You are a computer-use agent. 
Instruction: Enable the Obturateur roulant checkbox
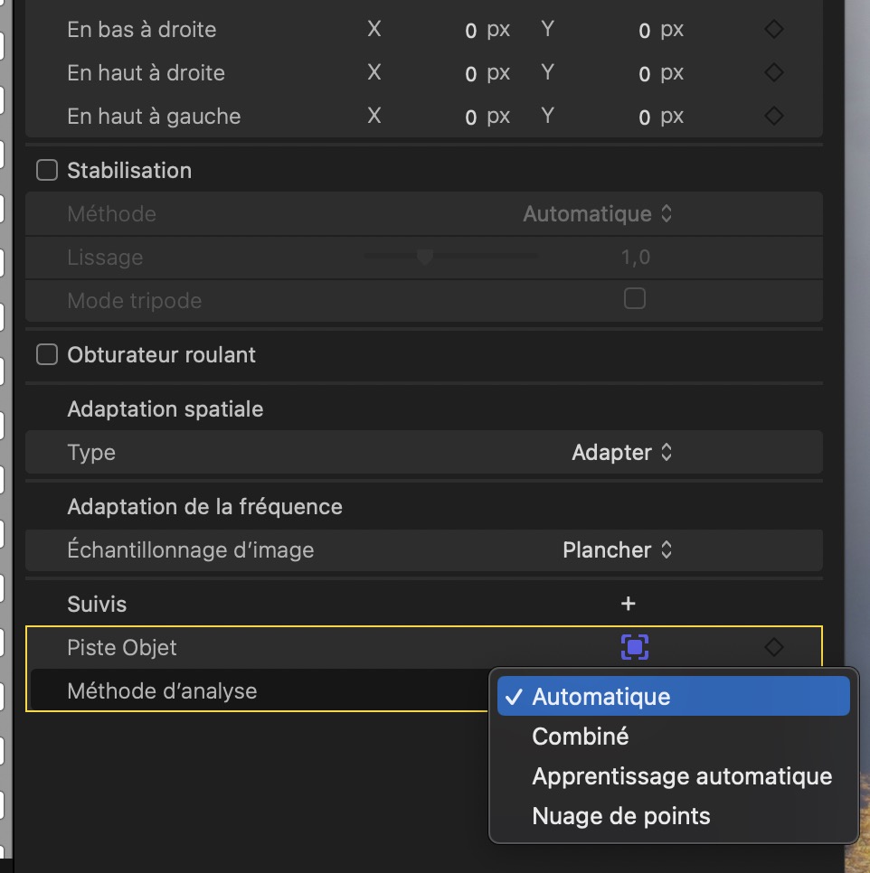(x=47, y=355)
